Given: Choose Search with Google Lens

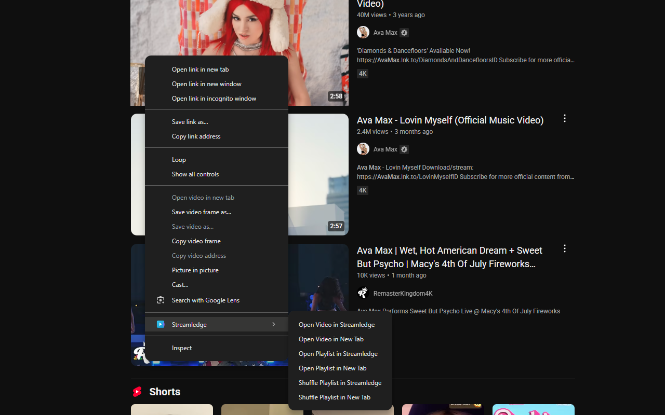Looking at the screenshot, I should (217, 300).
